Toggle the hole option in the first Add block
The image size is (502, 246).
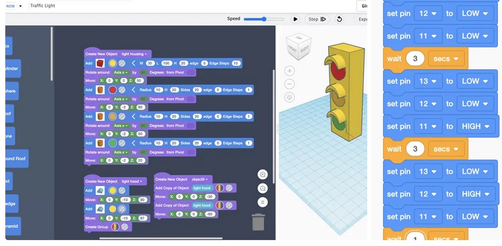pyautogui.click(x=122, y=63)
